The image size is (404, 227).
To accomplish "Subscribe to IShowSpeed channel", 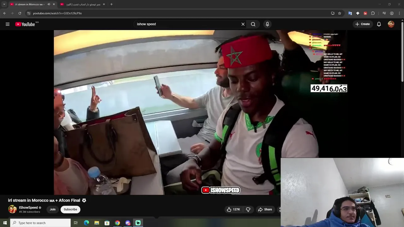I will 70,209.
